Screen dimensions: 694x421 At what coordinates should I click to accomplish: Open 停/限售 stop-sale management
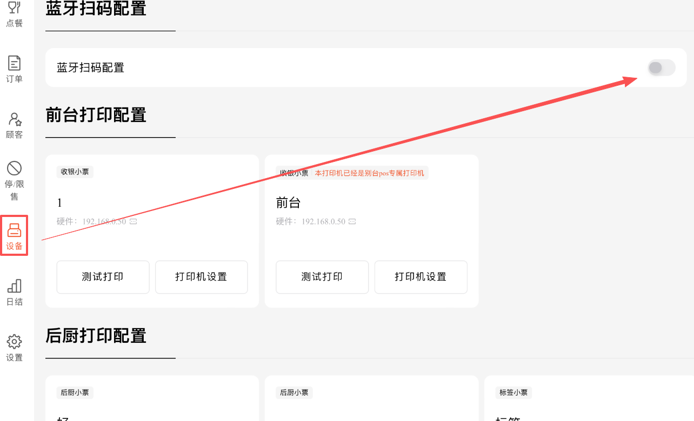14,180
